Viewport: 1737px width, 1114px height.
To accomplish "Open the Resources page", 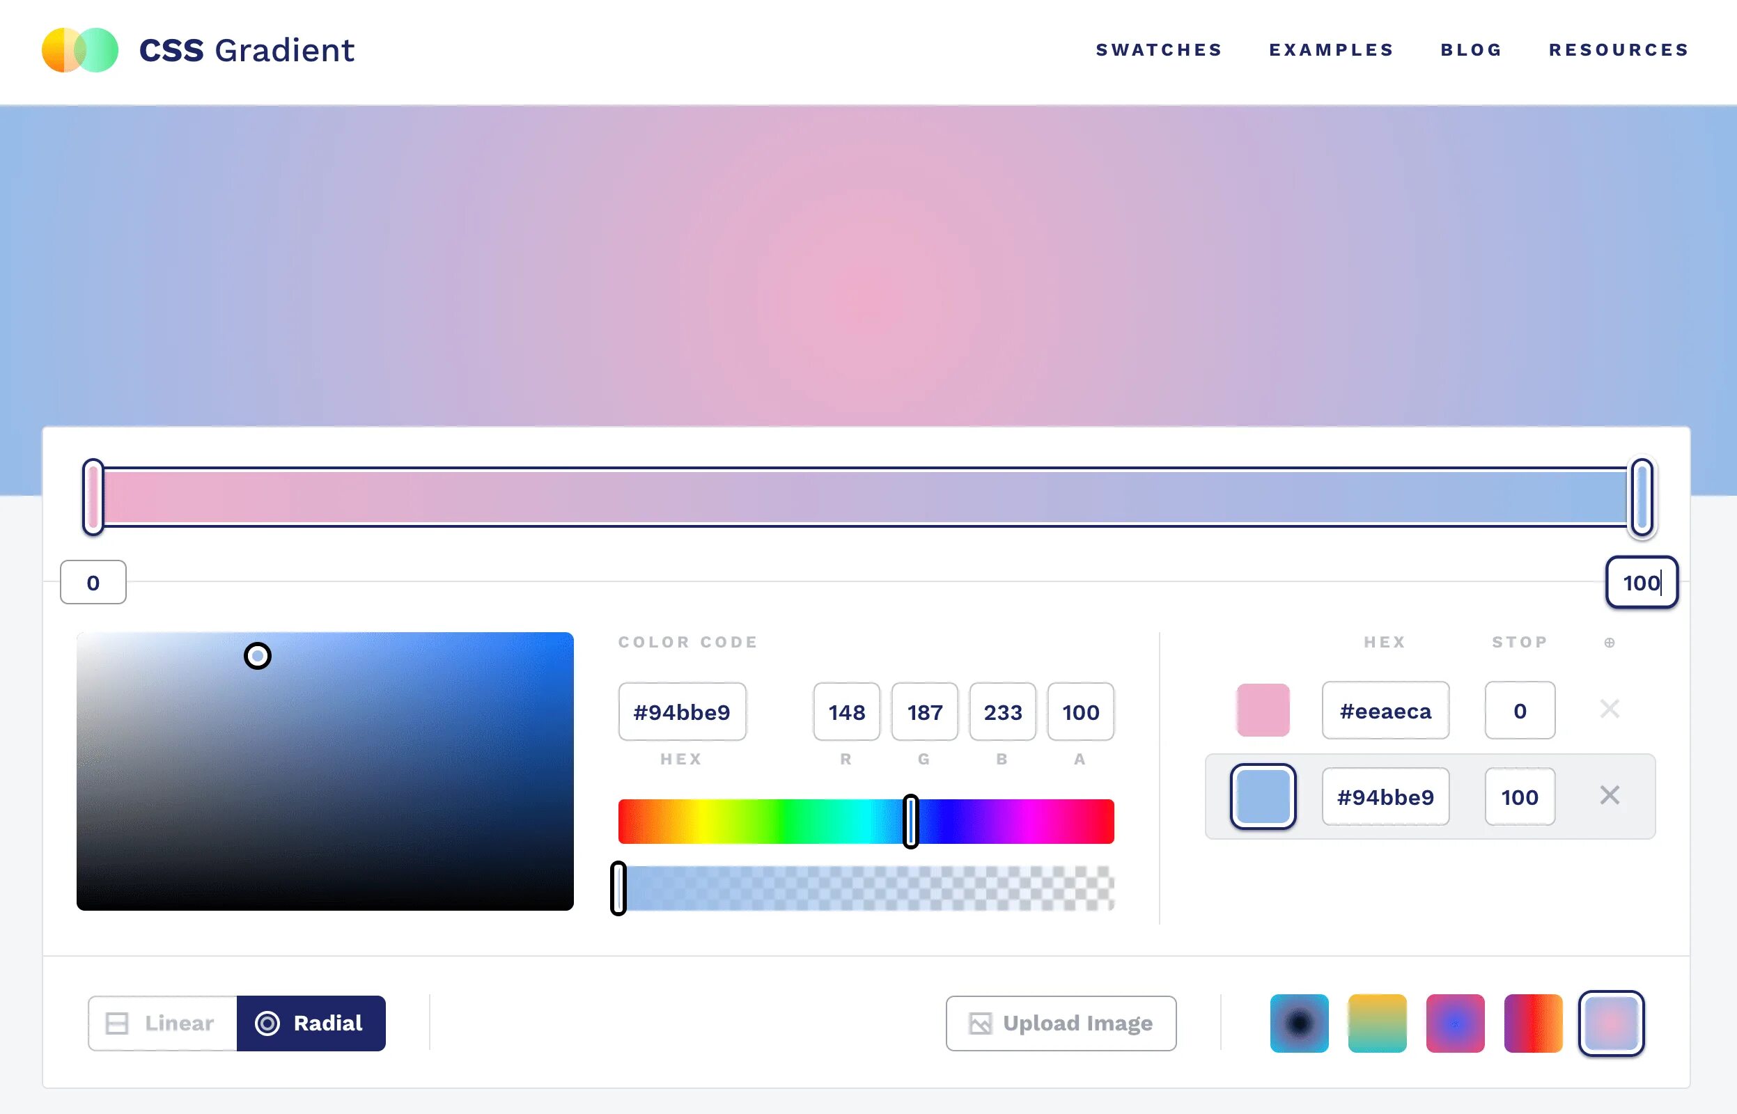I will (1619, 50).
